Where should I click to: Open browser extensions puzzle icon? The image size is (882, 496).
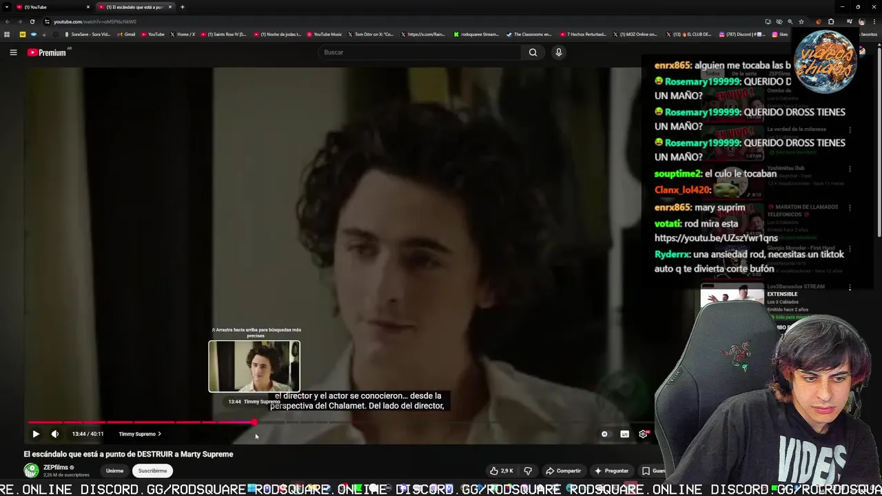(x=831, y=21)
